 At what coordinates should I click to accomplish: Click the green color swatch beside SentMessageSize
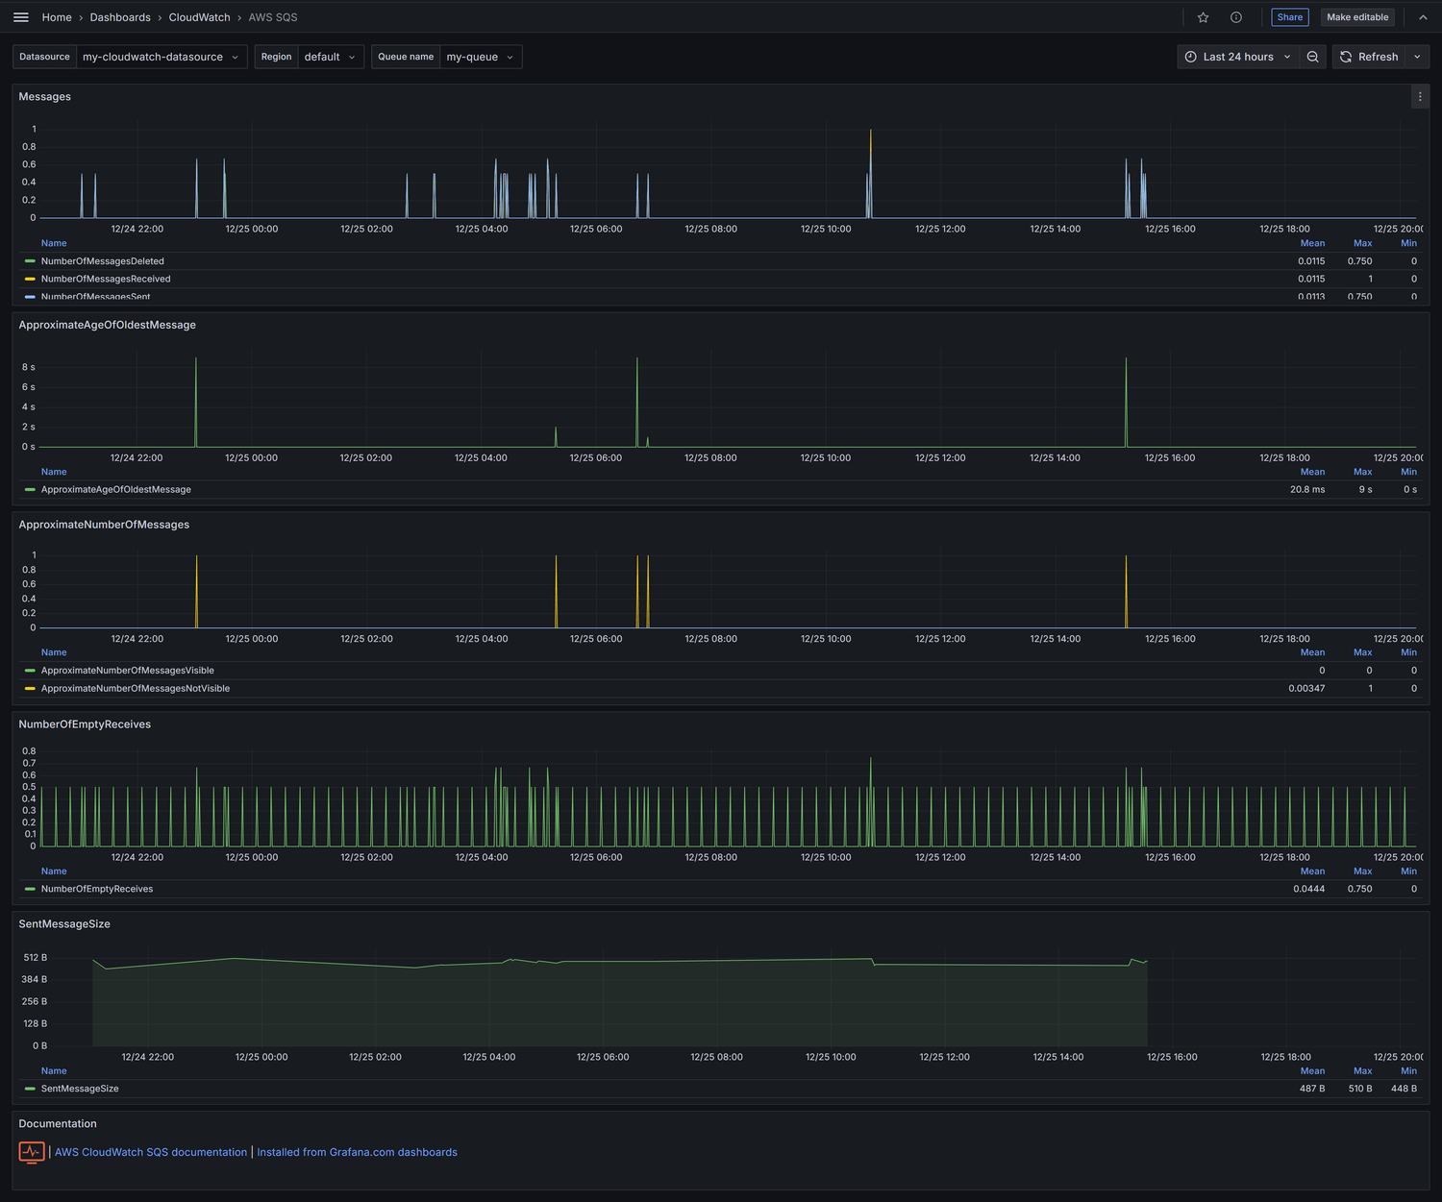[29, 1089]
